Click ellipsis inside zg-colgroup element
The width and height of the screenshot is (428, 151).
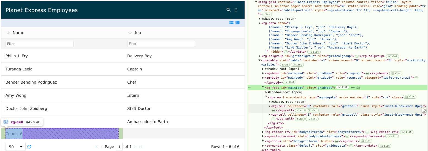pyautogui.click(x=357, y=56)
